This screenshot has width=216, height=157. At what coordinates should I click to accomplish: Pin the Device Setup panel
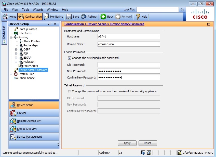coord(55,24)
